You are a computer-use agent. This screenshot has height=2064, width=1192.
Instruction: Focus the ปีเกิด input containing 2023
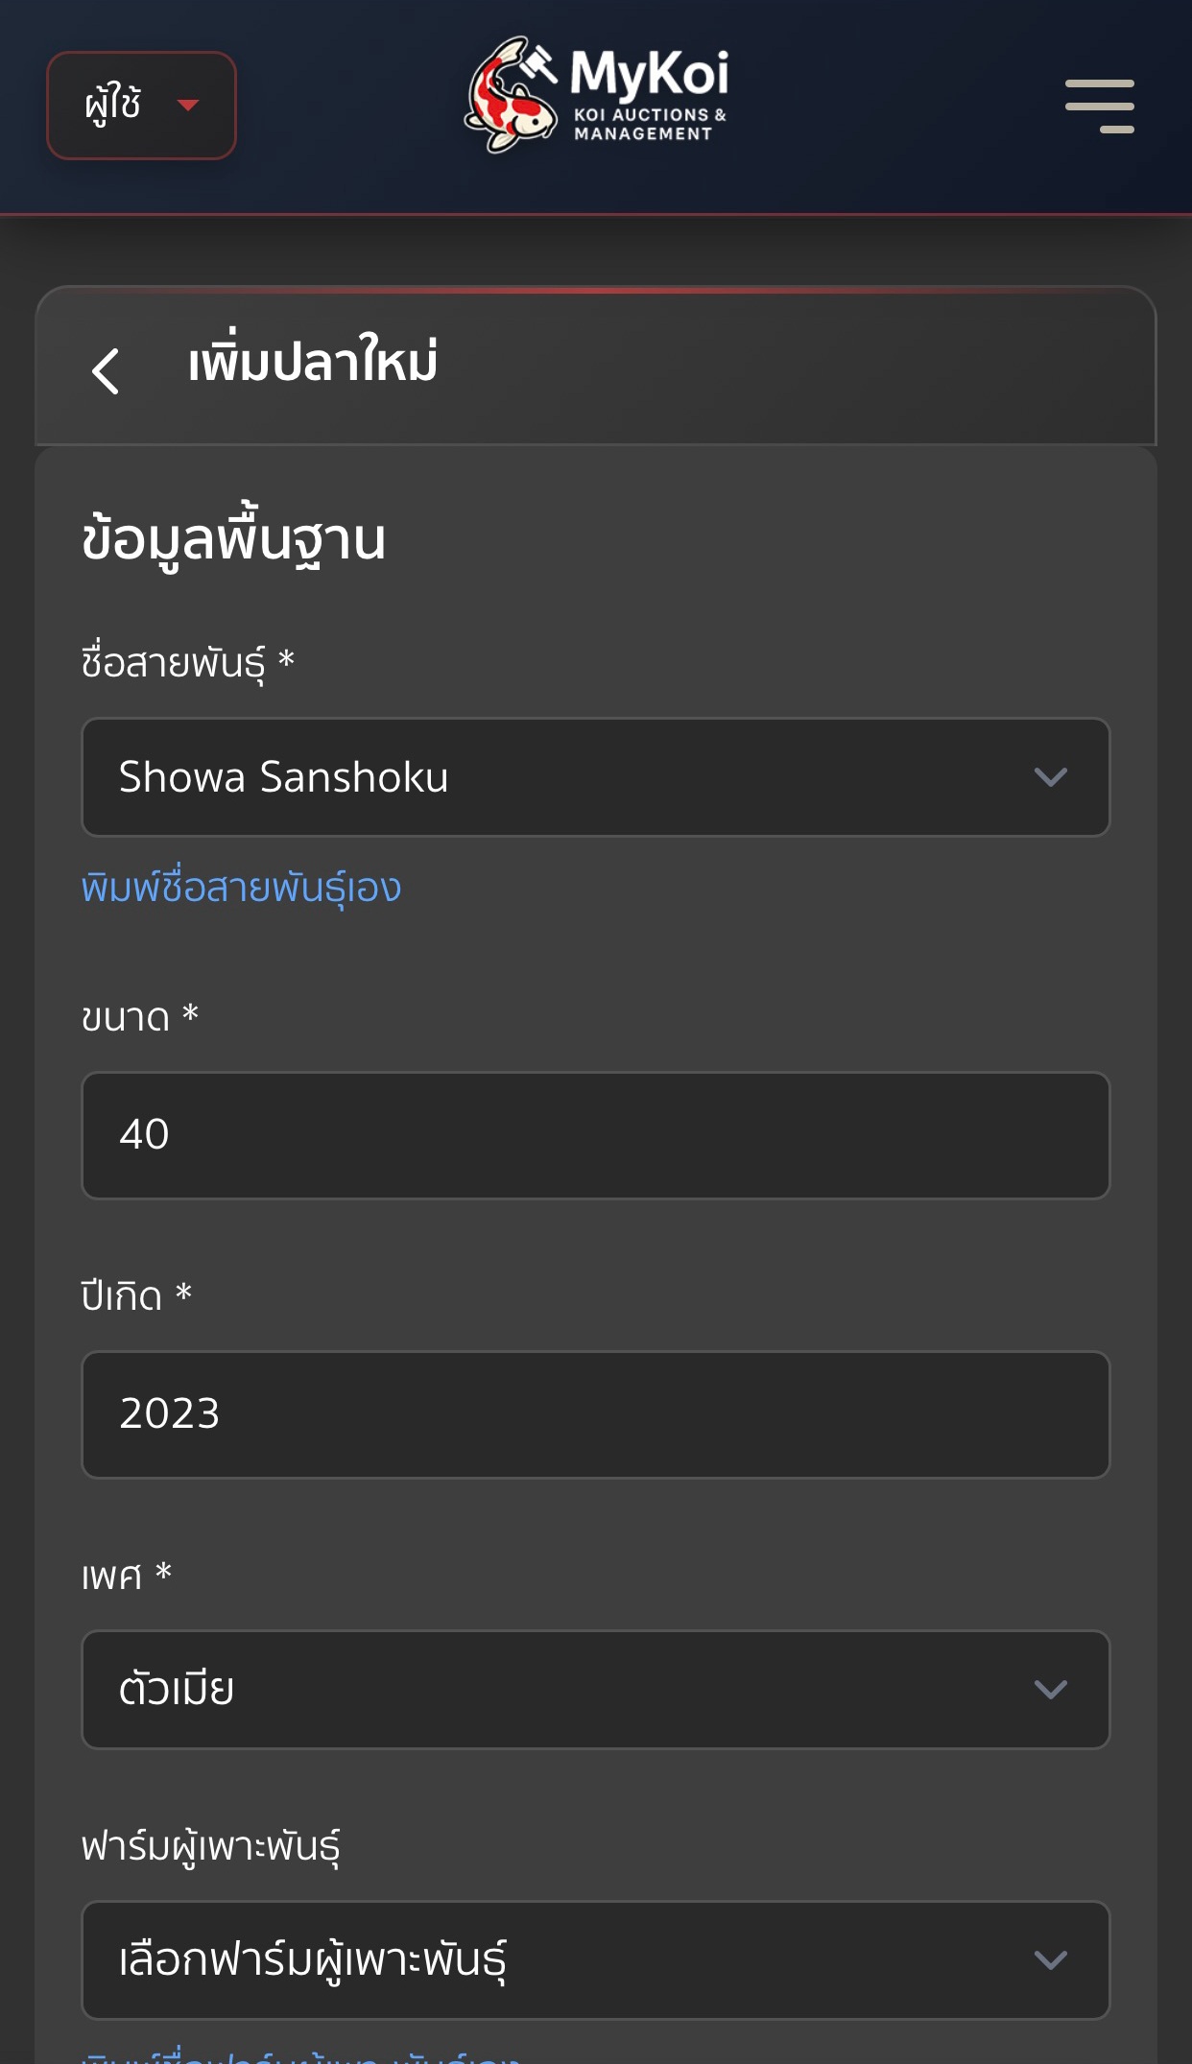tap(595, 1414)
